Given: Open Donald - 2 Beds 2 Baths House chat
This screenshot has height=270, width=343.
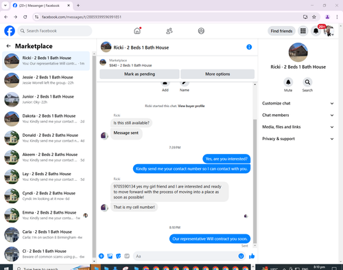Looking at the screenshot, I should [46, 138].
